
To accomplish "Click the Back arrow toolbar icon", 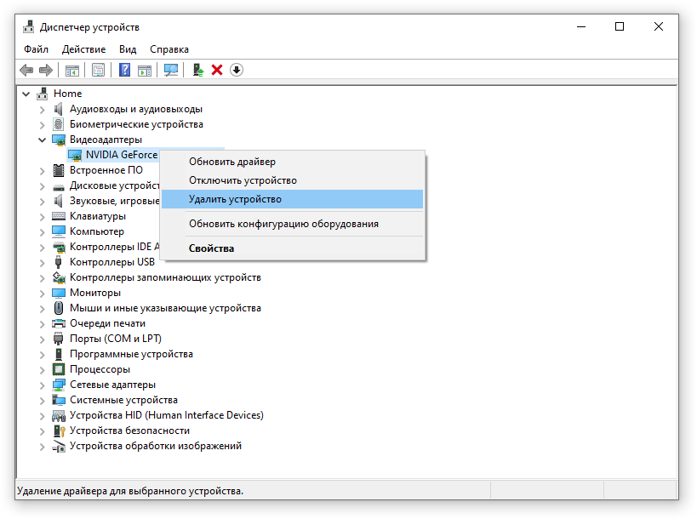I will [x=26, y=70].
